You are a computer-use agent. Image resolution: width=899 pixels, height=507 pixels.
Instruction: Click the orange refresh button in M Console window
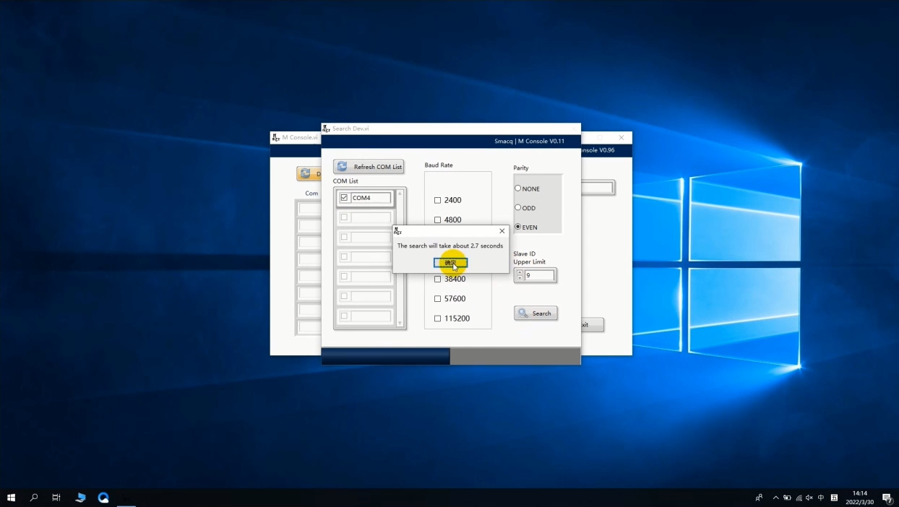pyautogui.click(x=309, y=174)
